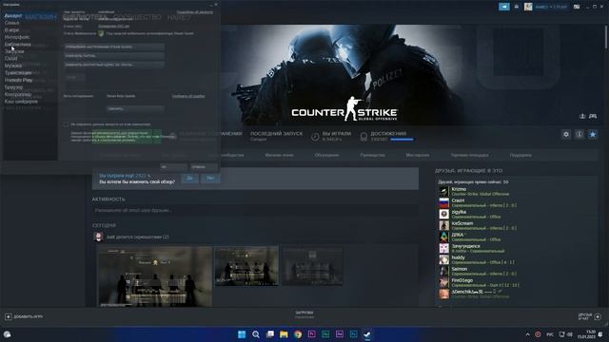Click the change password button

click(x=114, y=56)
